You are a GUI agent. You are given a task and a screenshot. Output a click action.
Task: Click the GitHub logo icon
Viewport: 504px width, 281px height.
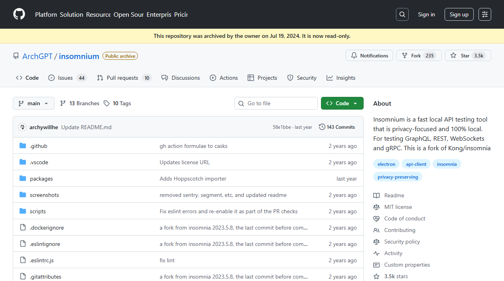coord(19,14)
